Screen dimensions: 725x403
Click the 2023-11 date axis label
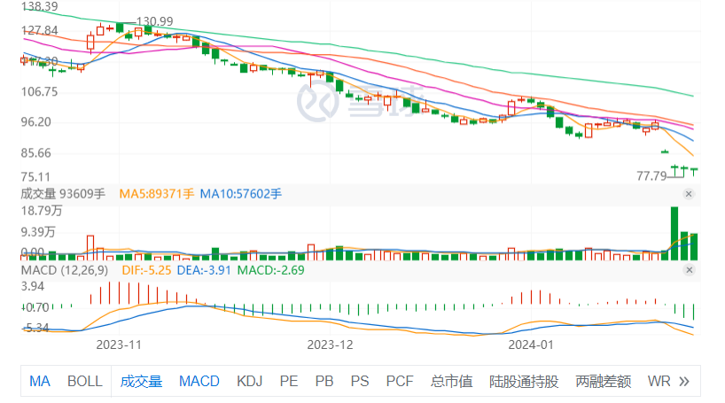(x=119, y=345)
